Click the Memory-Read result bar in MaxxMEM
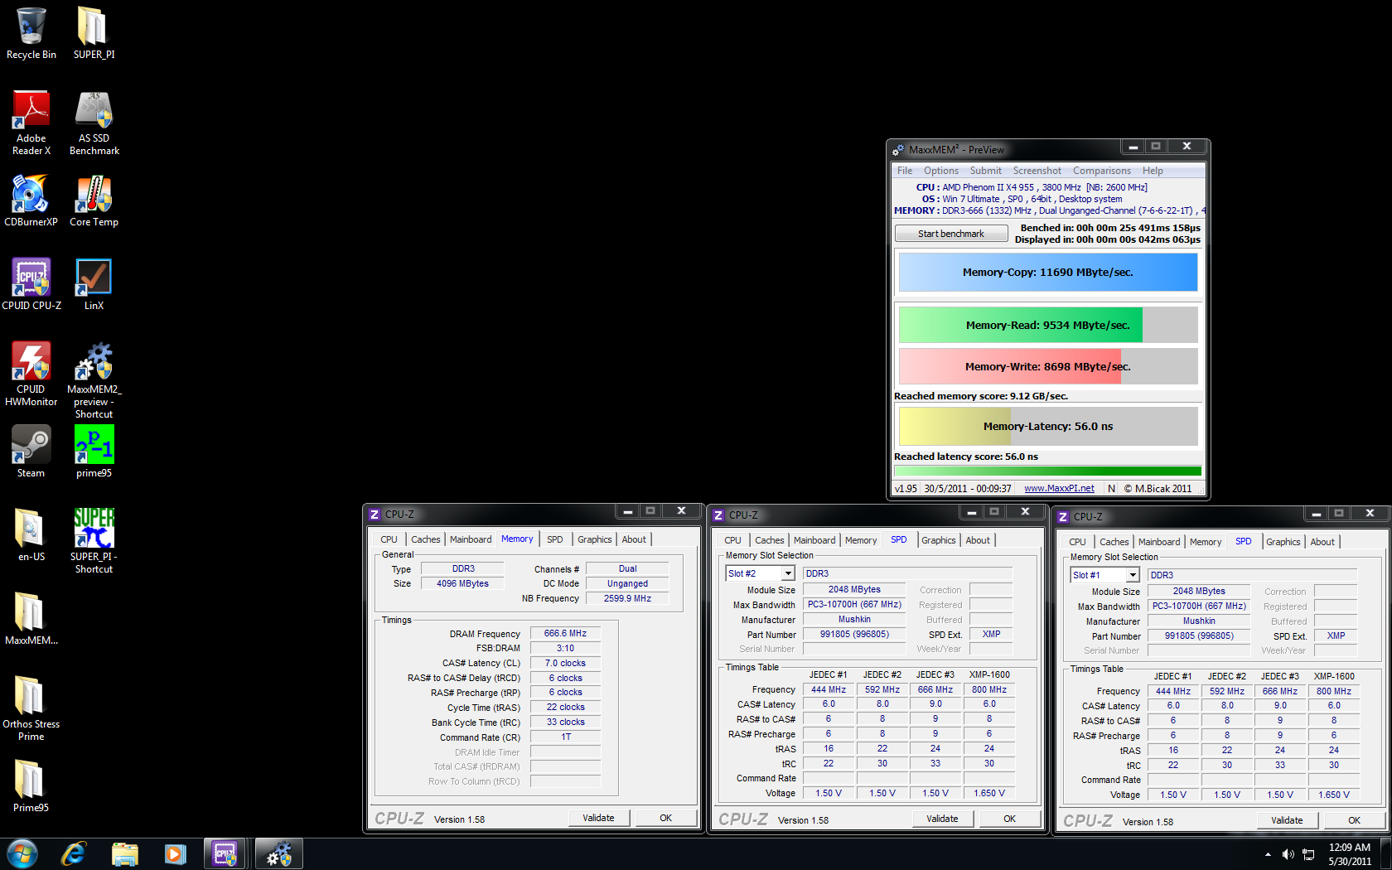The height and width of the screenshot is (870, 1392). coord(1048,325)
